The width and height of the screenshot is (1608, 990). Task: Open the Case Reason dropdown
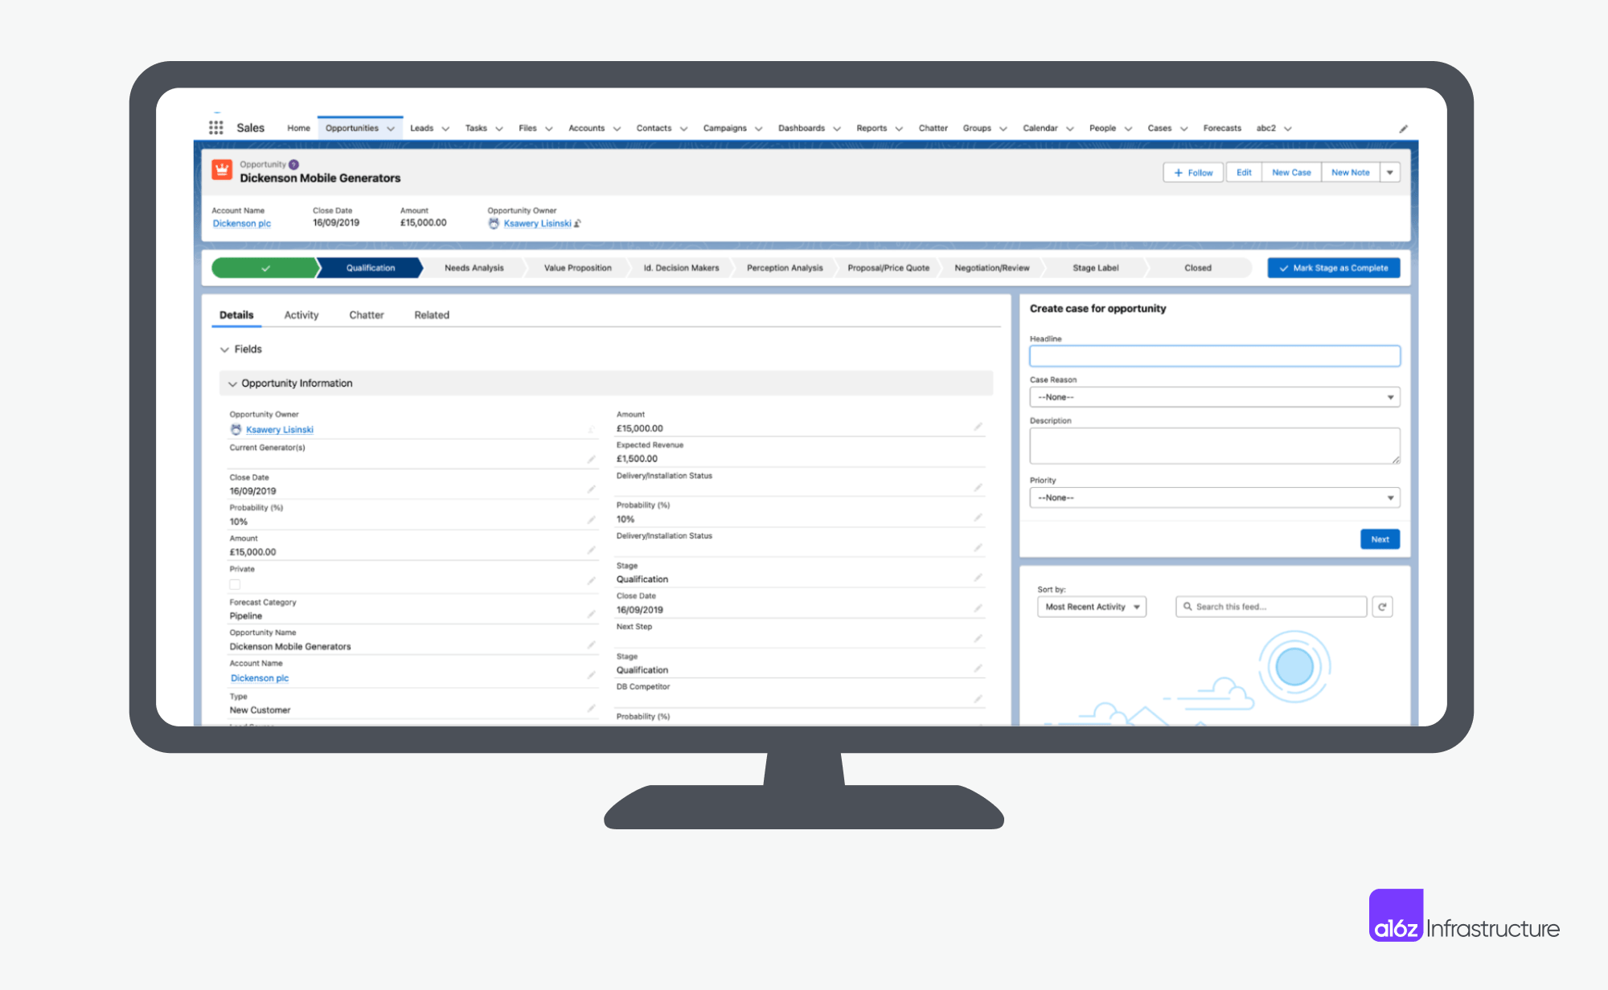click(1214, 397)
